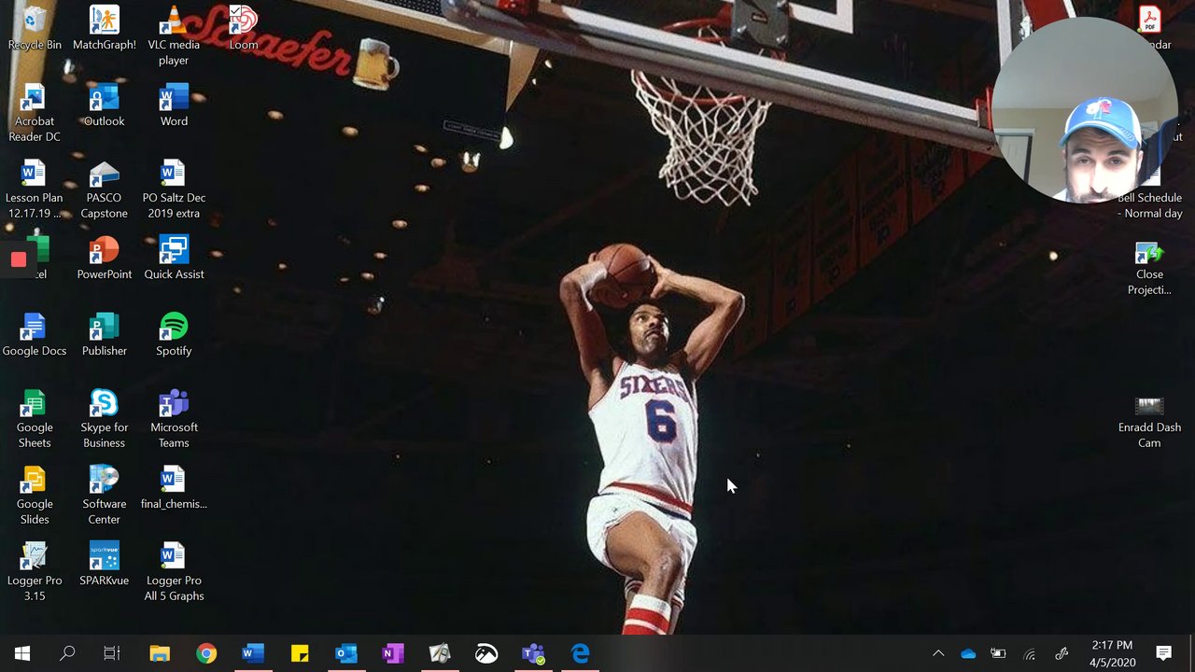Select the PO Saltz Dec 2019 extra file

[x=174, y=189]
